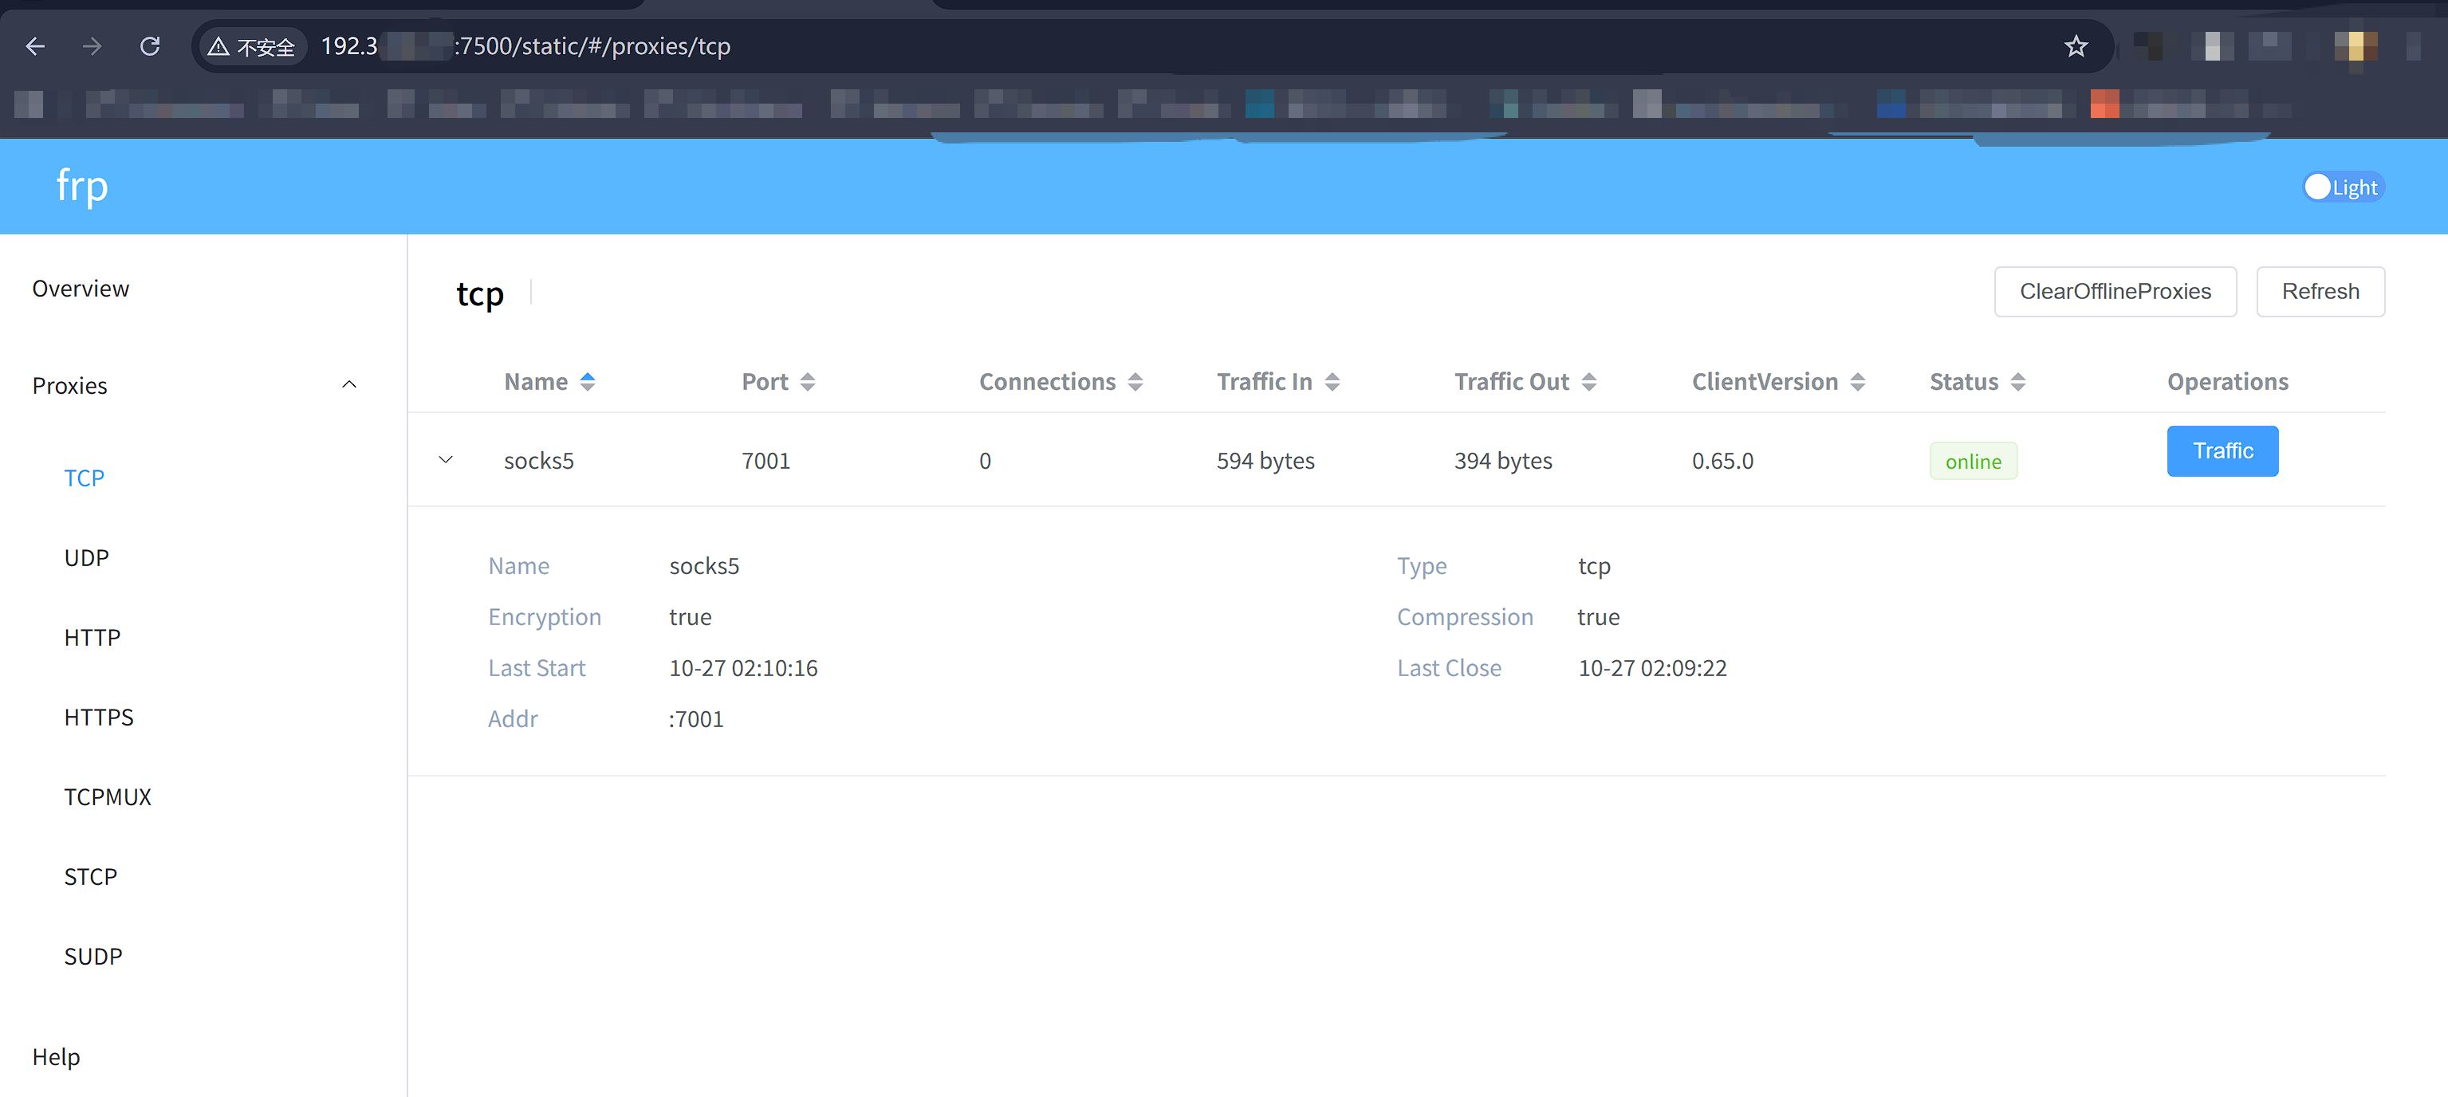Click the Name column sort arrows
Image resolution: width=2448 pixels, height=1097 pixels.
click(x=588, y=382)
